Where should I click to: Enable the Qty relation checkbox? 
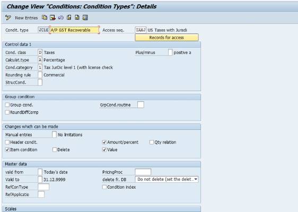(x=152, y=142)
